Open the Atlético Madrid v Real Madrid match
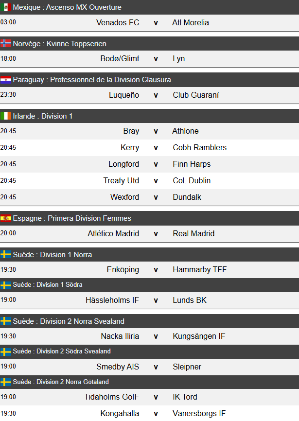Viewport: 299px width, 421px height. (x=156, y=234)
